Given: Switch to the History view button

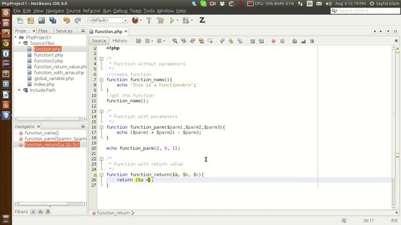Looking at the screenshot, I should point(120,41).
